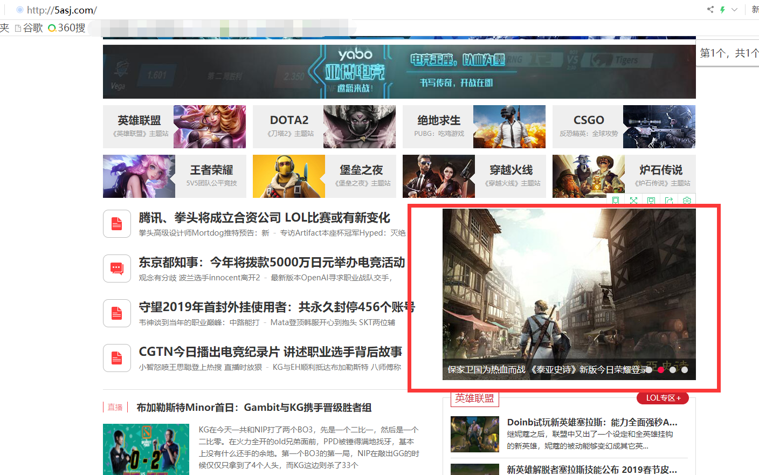
Task: Open sub-link 专访Artifact本座杯冠军Hyped
Action: click(343, 233)
